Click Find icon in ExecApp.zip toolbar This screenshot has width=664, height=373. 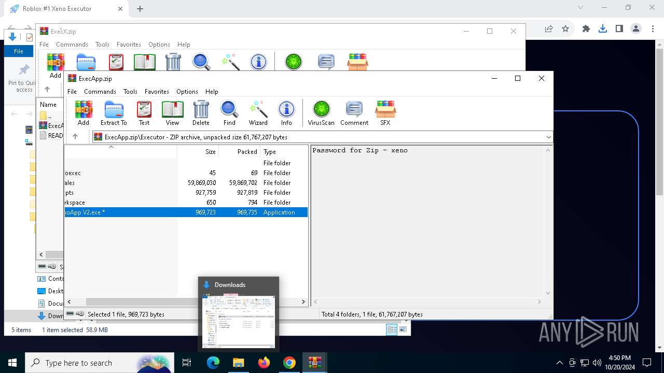[229, 113]
